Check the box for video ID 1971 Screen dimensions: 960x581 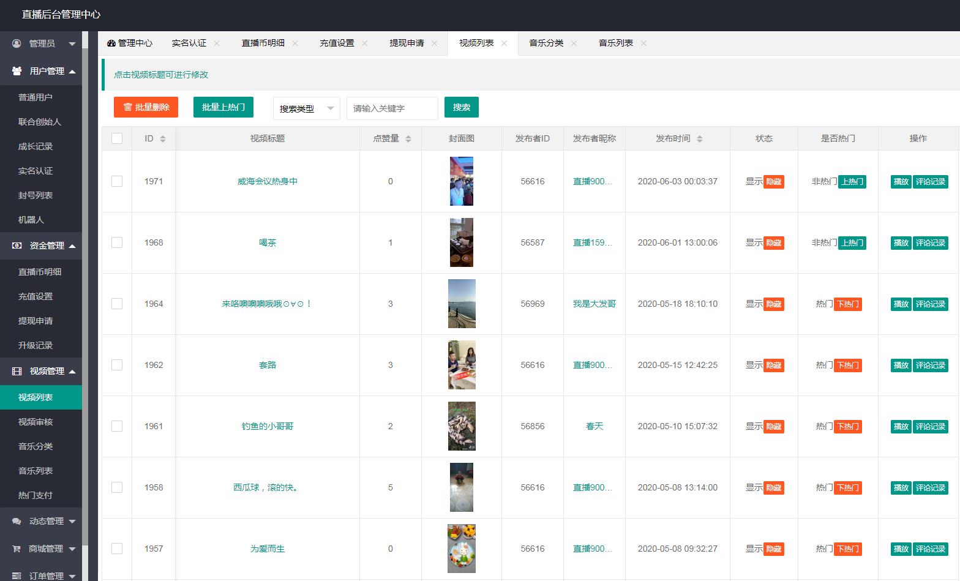click(117, 181)
